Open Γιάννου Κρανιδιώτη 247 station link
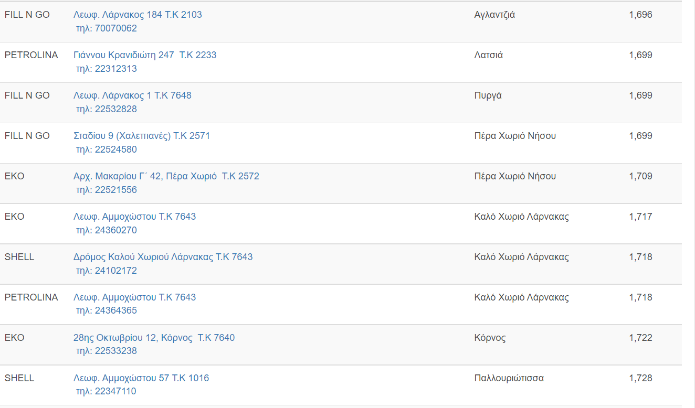 (145, 55)
